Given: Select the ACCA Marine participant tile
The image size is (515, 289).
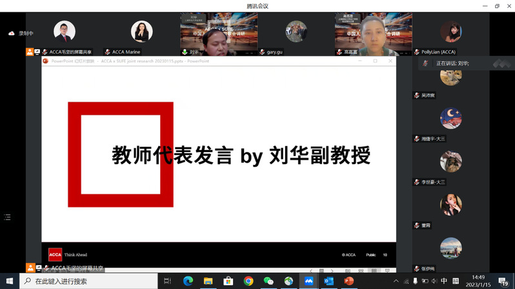Looking at the screenshot, I should coord(141,35).
